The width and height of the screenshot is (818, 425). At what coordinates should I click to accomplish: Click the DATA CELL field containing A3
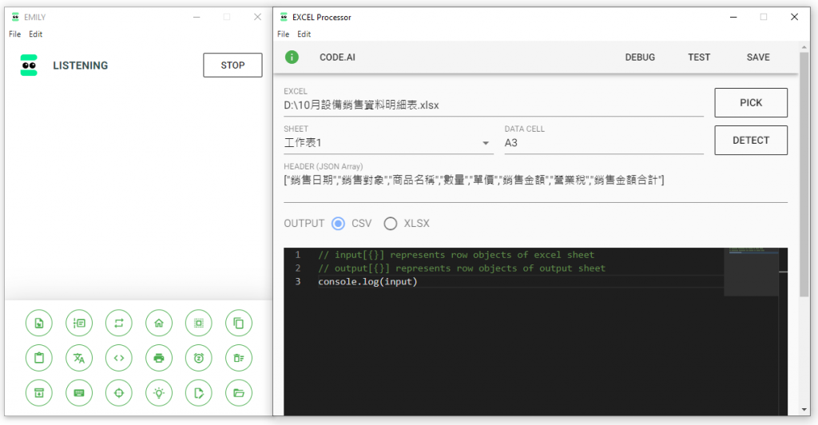point(604,143)
